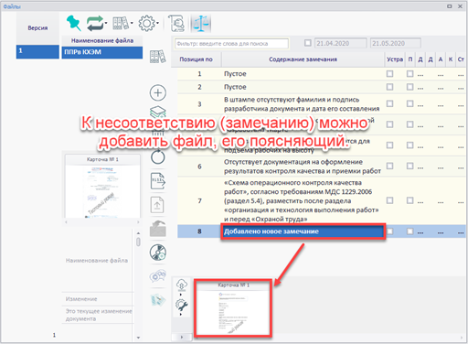The width and height of the screenshot is (468, 344).
Task: Click Содержание замечания column header
Action: (303, 59)
